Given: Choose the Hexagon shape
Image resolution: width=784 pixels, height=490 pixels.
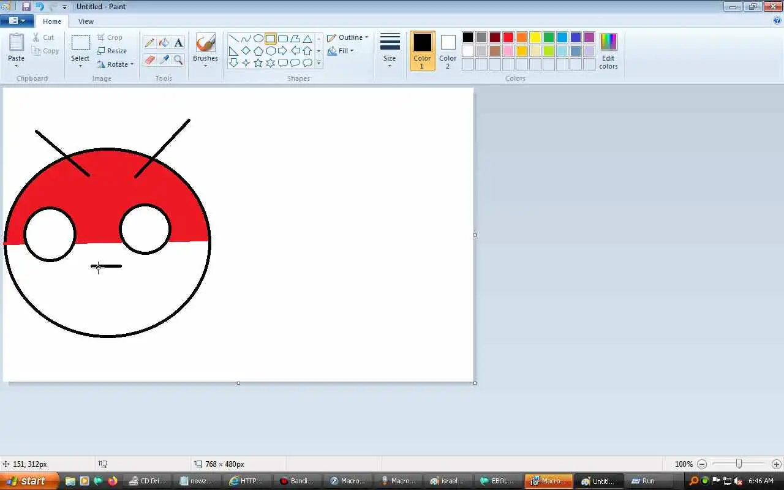Looking at the screenshot, I should (270, 51).
